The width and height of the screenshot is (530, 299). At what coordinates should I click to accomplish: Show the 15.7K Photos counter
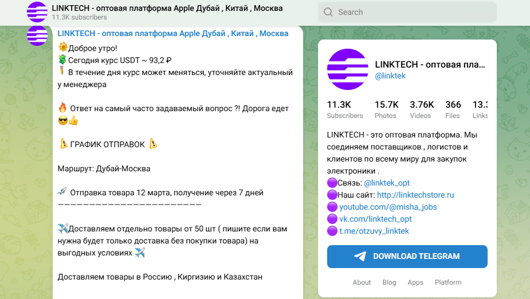386,109
